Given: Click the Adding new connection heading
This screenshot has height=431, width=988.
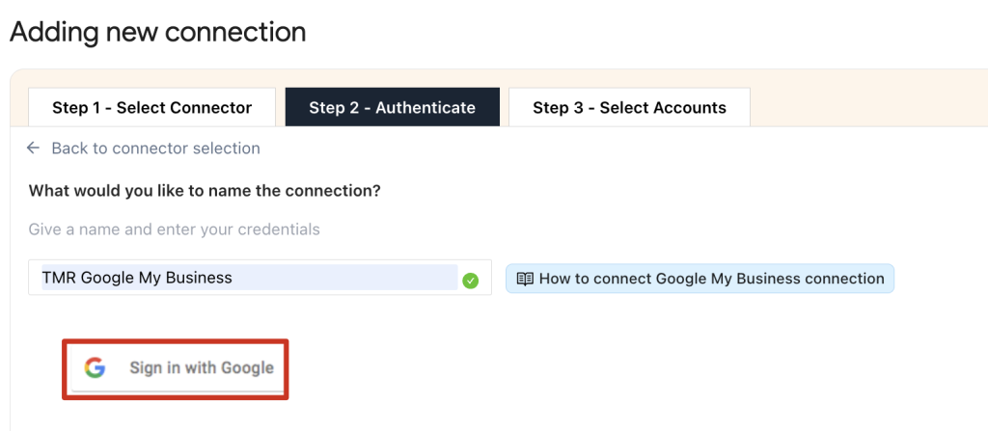Looking at the screenshot, I should 158,32.
